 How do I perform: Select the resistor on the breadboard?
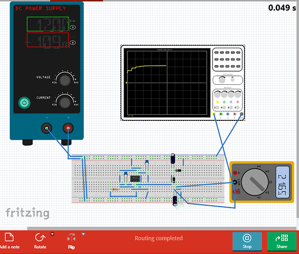point(115,189)
